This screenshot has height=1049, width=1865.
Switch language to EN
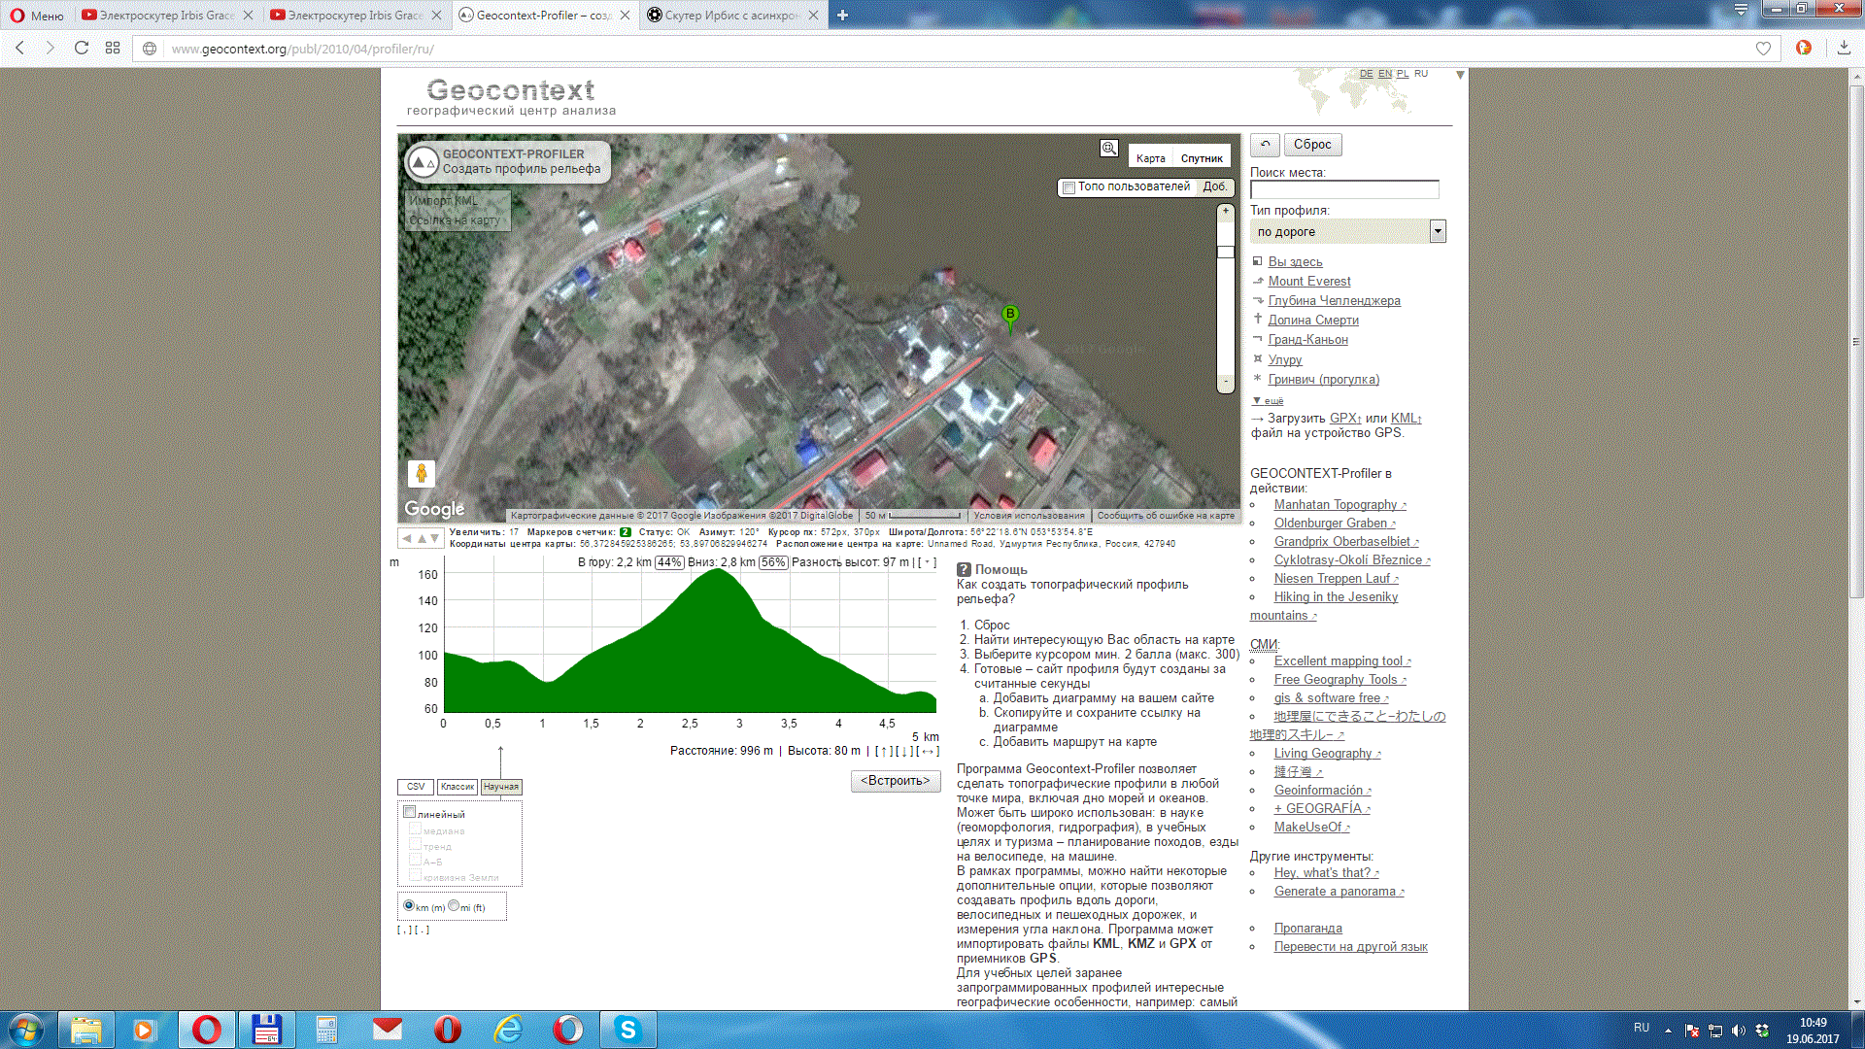coord(1384,74)
